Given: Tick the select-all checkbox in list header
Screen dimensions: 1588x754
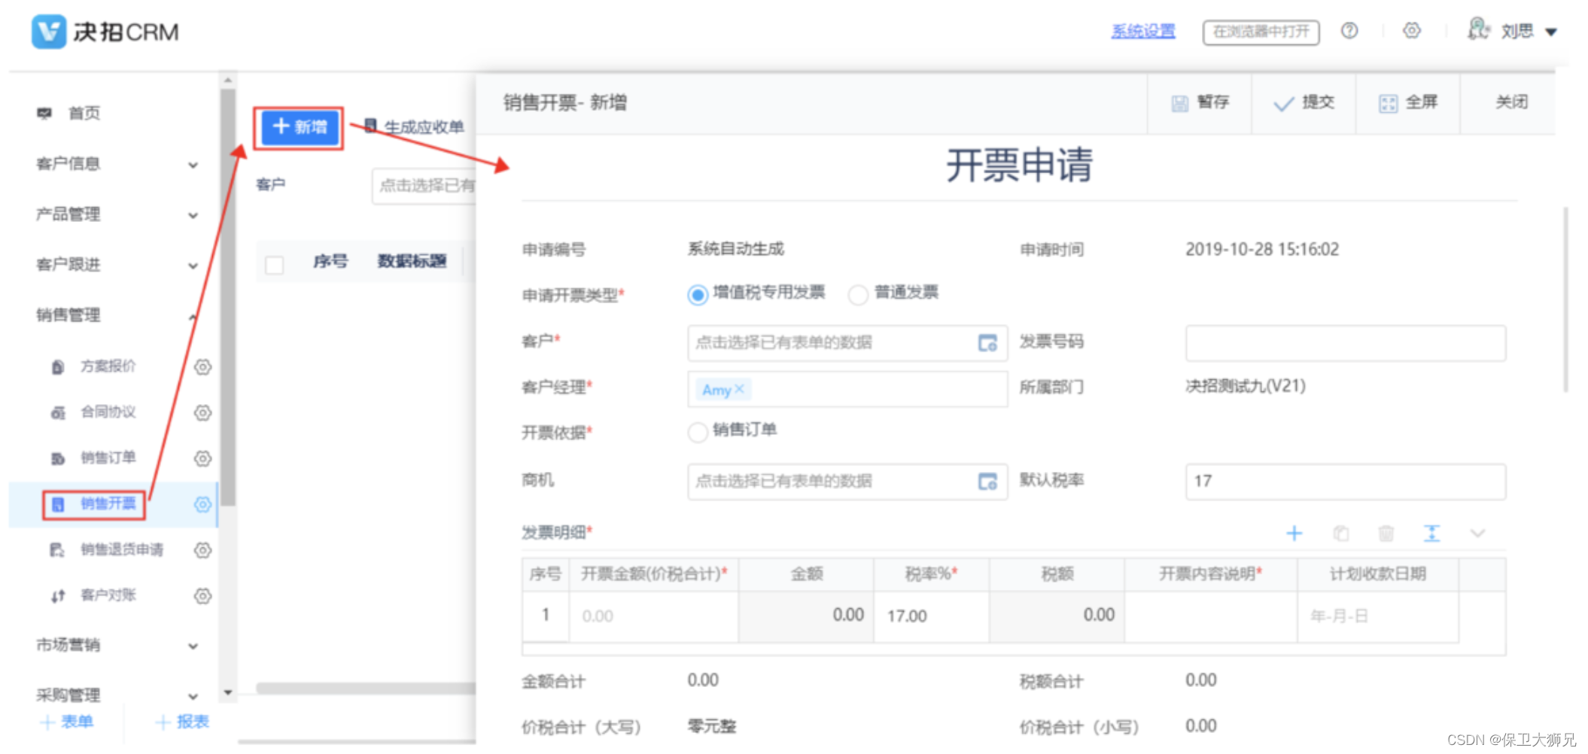Looking at the screenshot, I should [275, 265].
